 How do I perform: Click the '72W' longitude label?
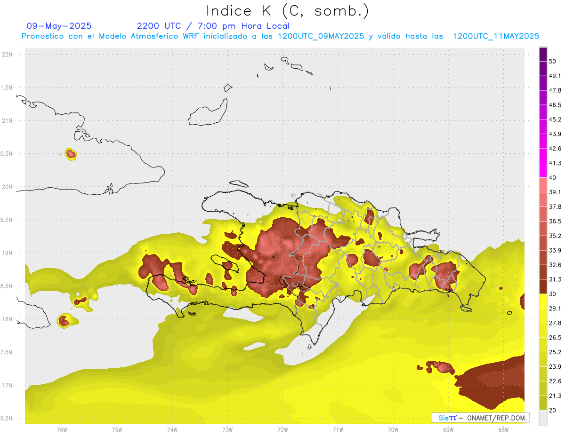(x=282, y=429)
